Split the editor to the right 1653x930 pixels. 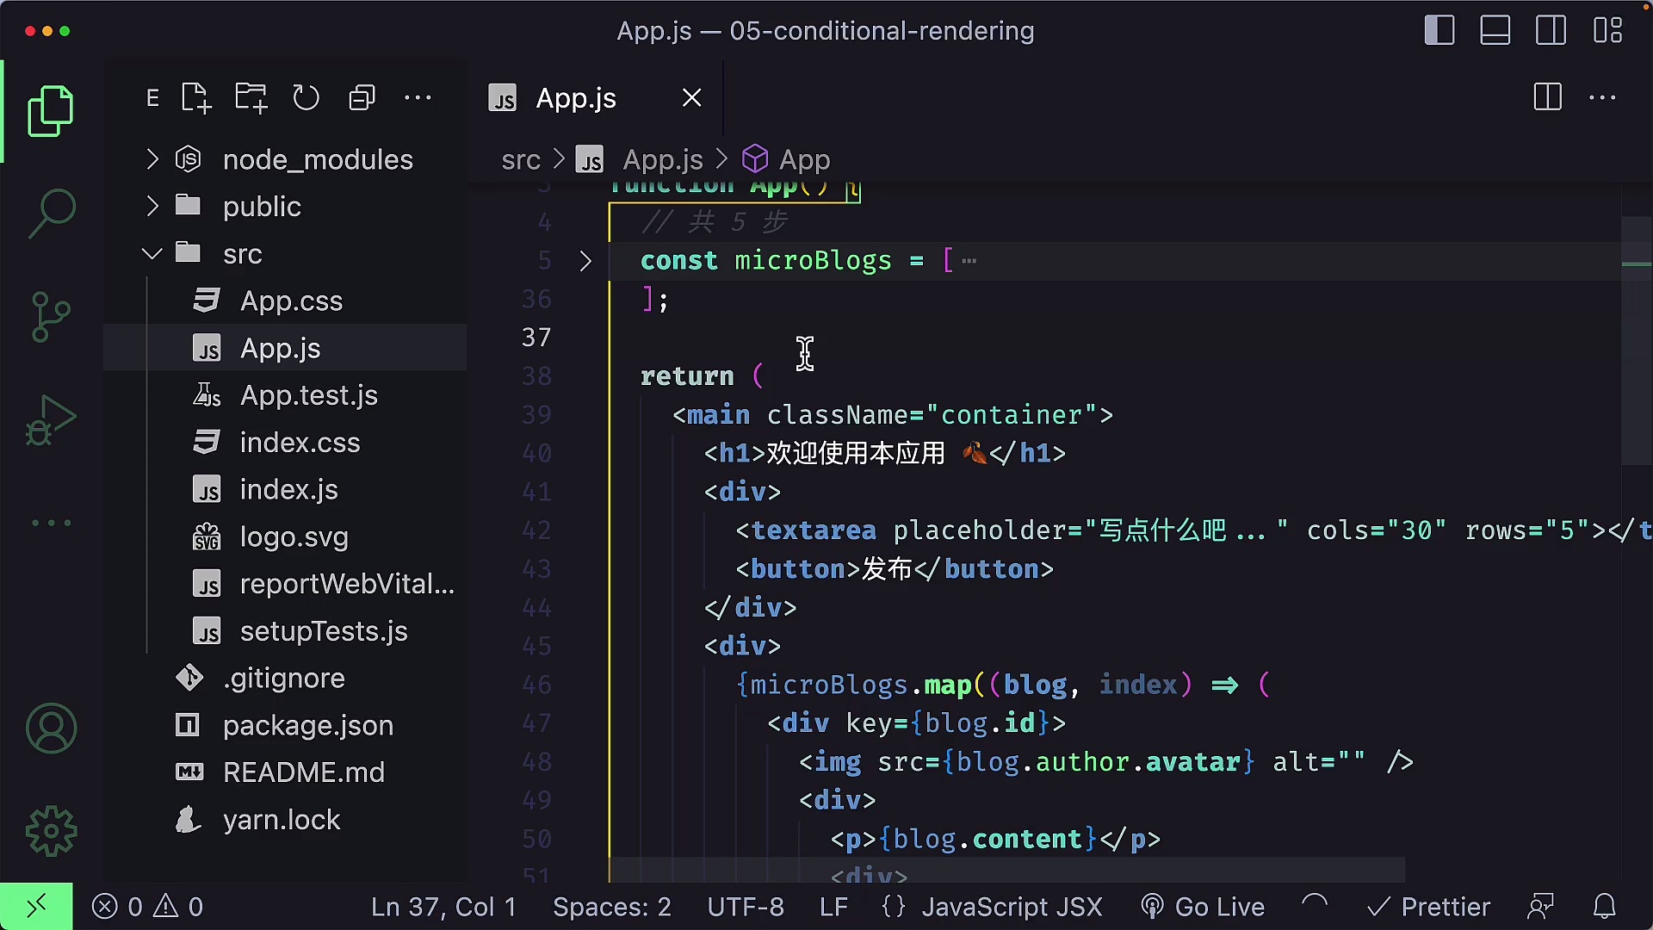1547,97
